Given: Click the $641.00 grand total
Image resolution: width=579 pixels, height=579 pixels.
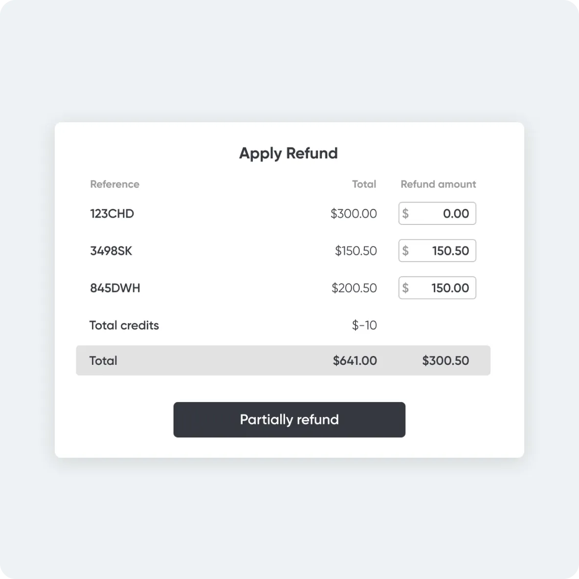Looking at the screenshot, I should click(x=355, y=361).
